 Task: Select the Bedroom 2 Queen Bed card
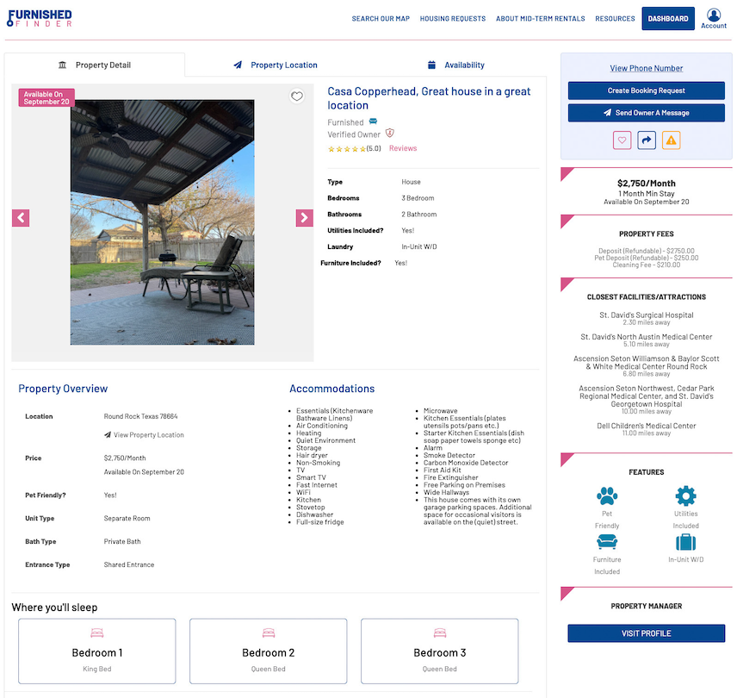(x=269, y=651)
